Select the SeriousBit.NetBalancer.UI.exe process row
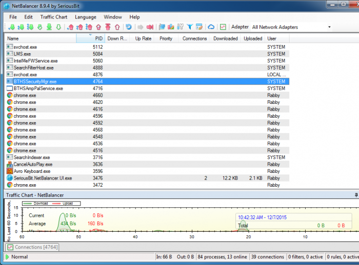Image resolution: width=359 pixels, height=265 pixels. 43,178
